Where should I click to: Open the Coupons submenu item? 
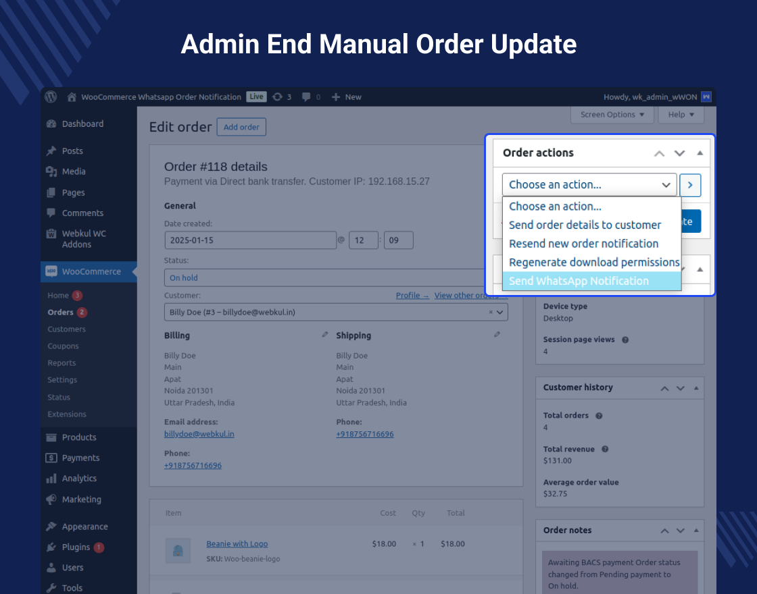click(63, 346)
